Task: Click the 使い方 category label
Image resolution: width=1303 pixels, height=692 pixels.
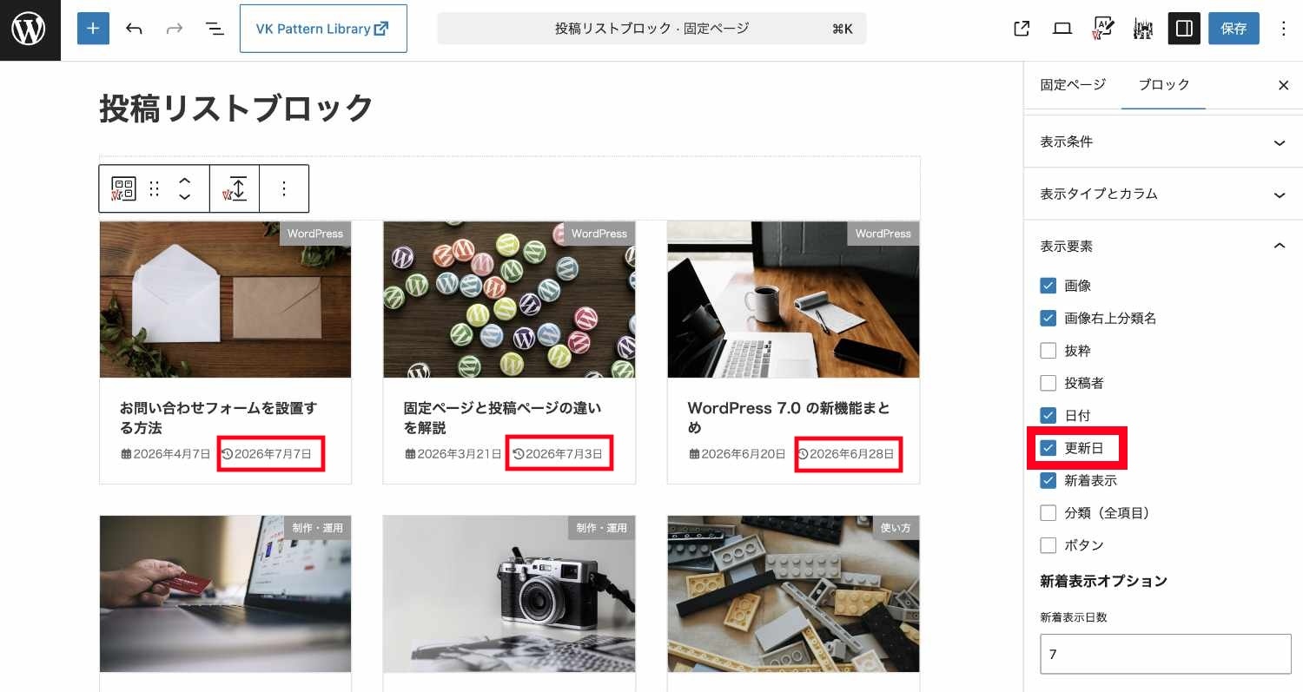Action: pos(896,528)
